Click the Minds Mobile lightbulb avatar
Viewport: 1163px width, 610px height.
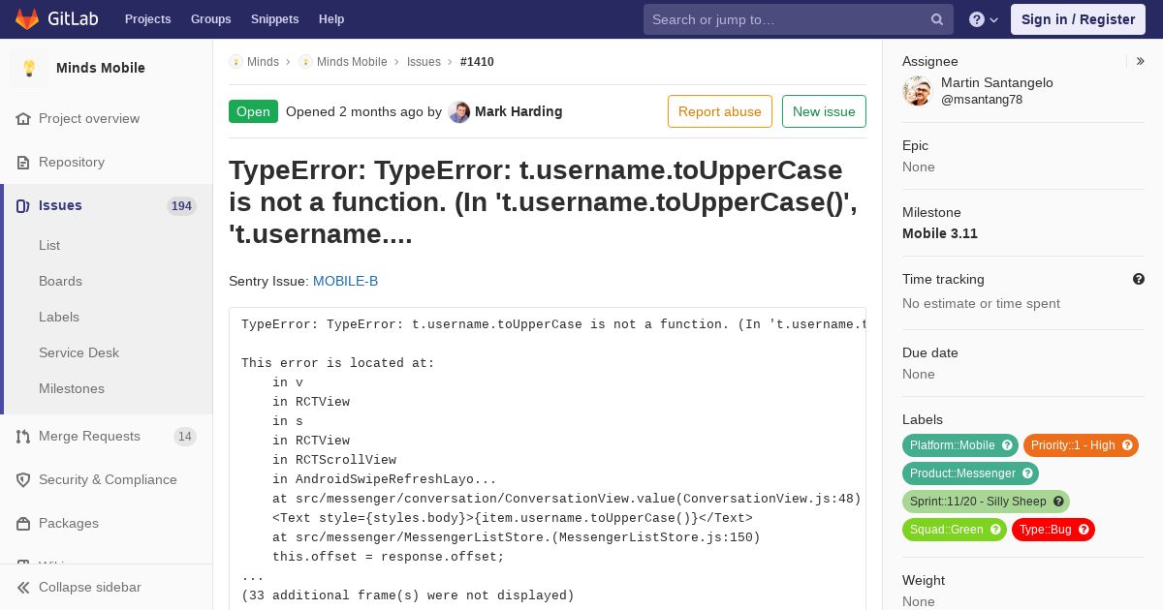tap(29, 68)
